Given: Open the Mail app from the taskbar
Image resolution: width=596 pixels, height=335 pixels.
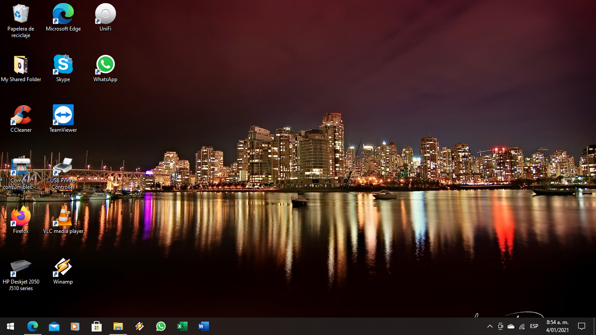Looking at the screenshot, I should (x=54, y=326).
